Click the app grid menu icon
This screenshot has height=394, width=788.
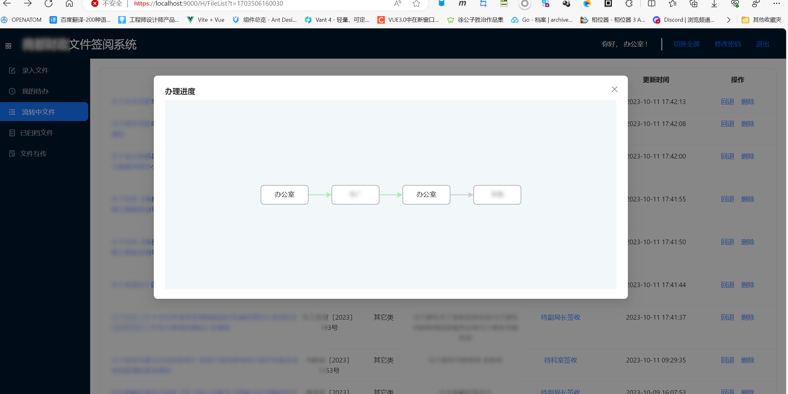point(9,46)
